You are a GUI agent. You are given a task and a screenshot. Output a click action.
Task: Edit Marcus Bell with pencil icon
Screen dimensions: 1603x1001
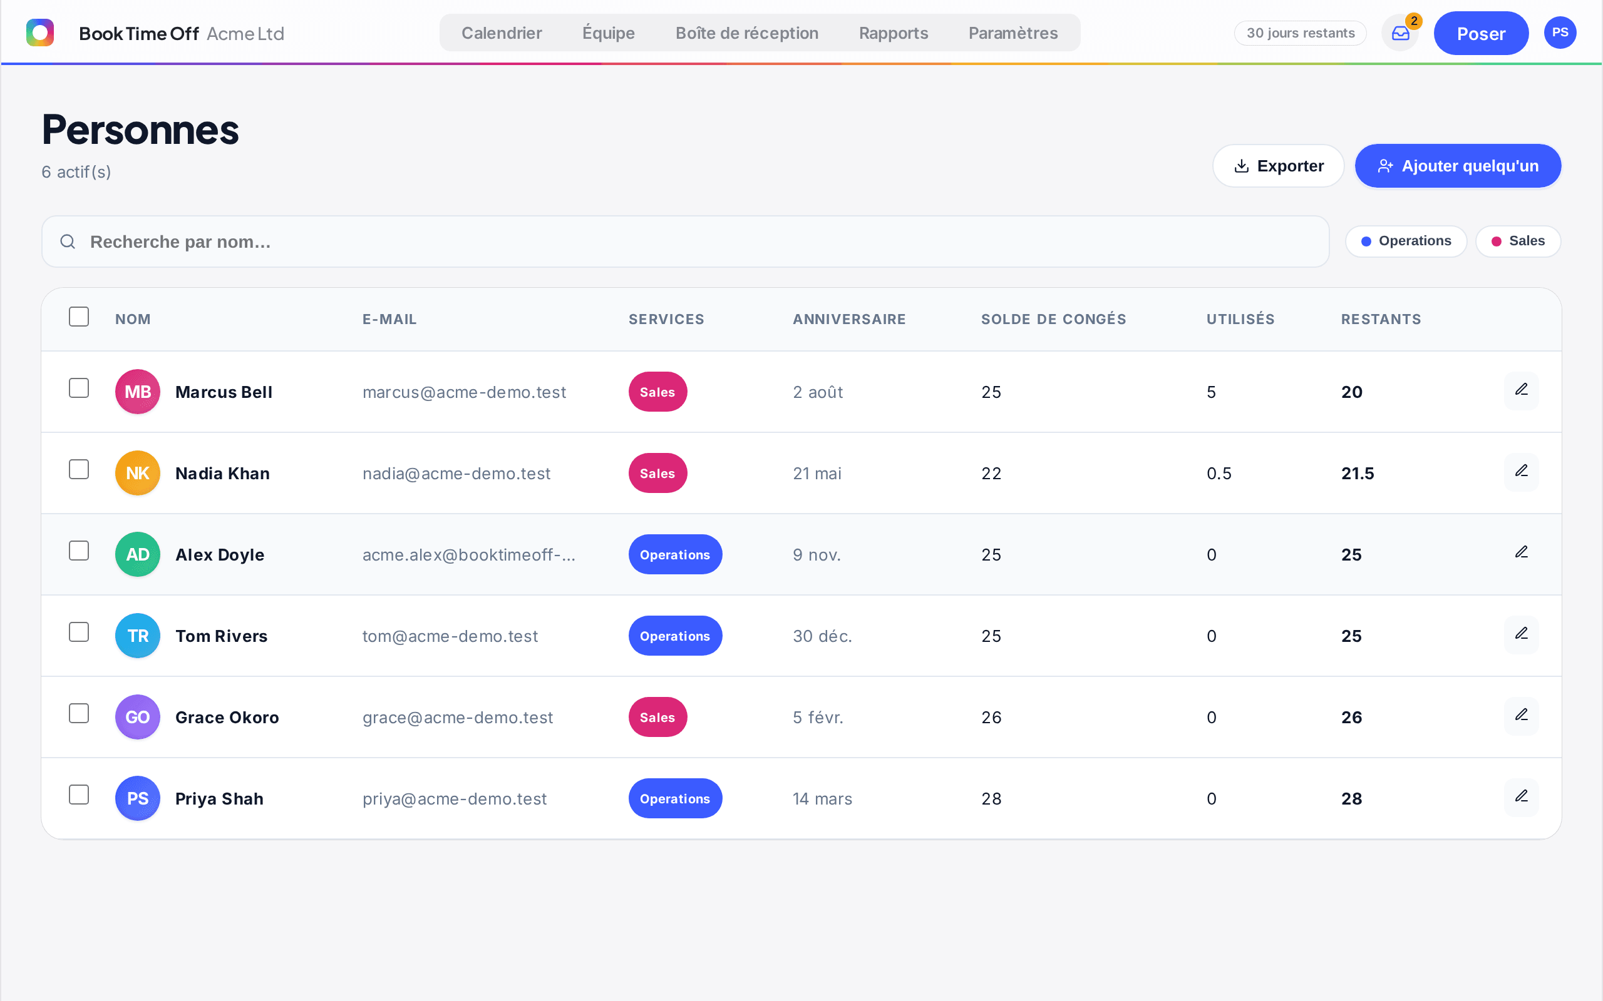[x=1522, y=390]
